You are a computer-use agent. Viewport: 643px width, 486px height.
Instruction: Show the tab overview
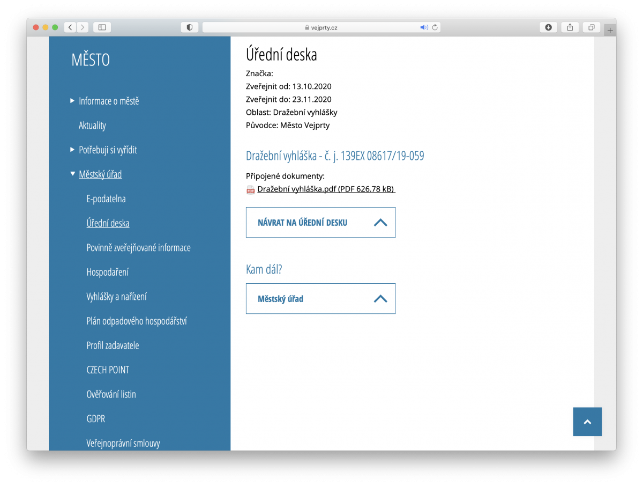[592, 27]
